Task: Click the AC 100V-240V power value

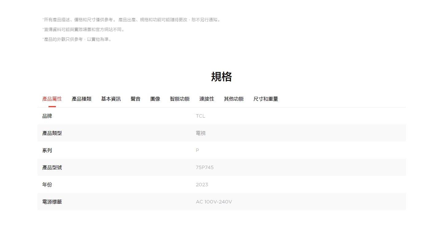Action: point(214,202)
